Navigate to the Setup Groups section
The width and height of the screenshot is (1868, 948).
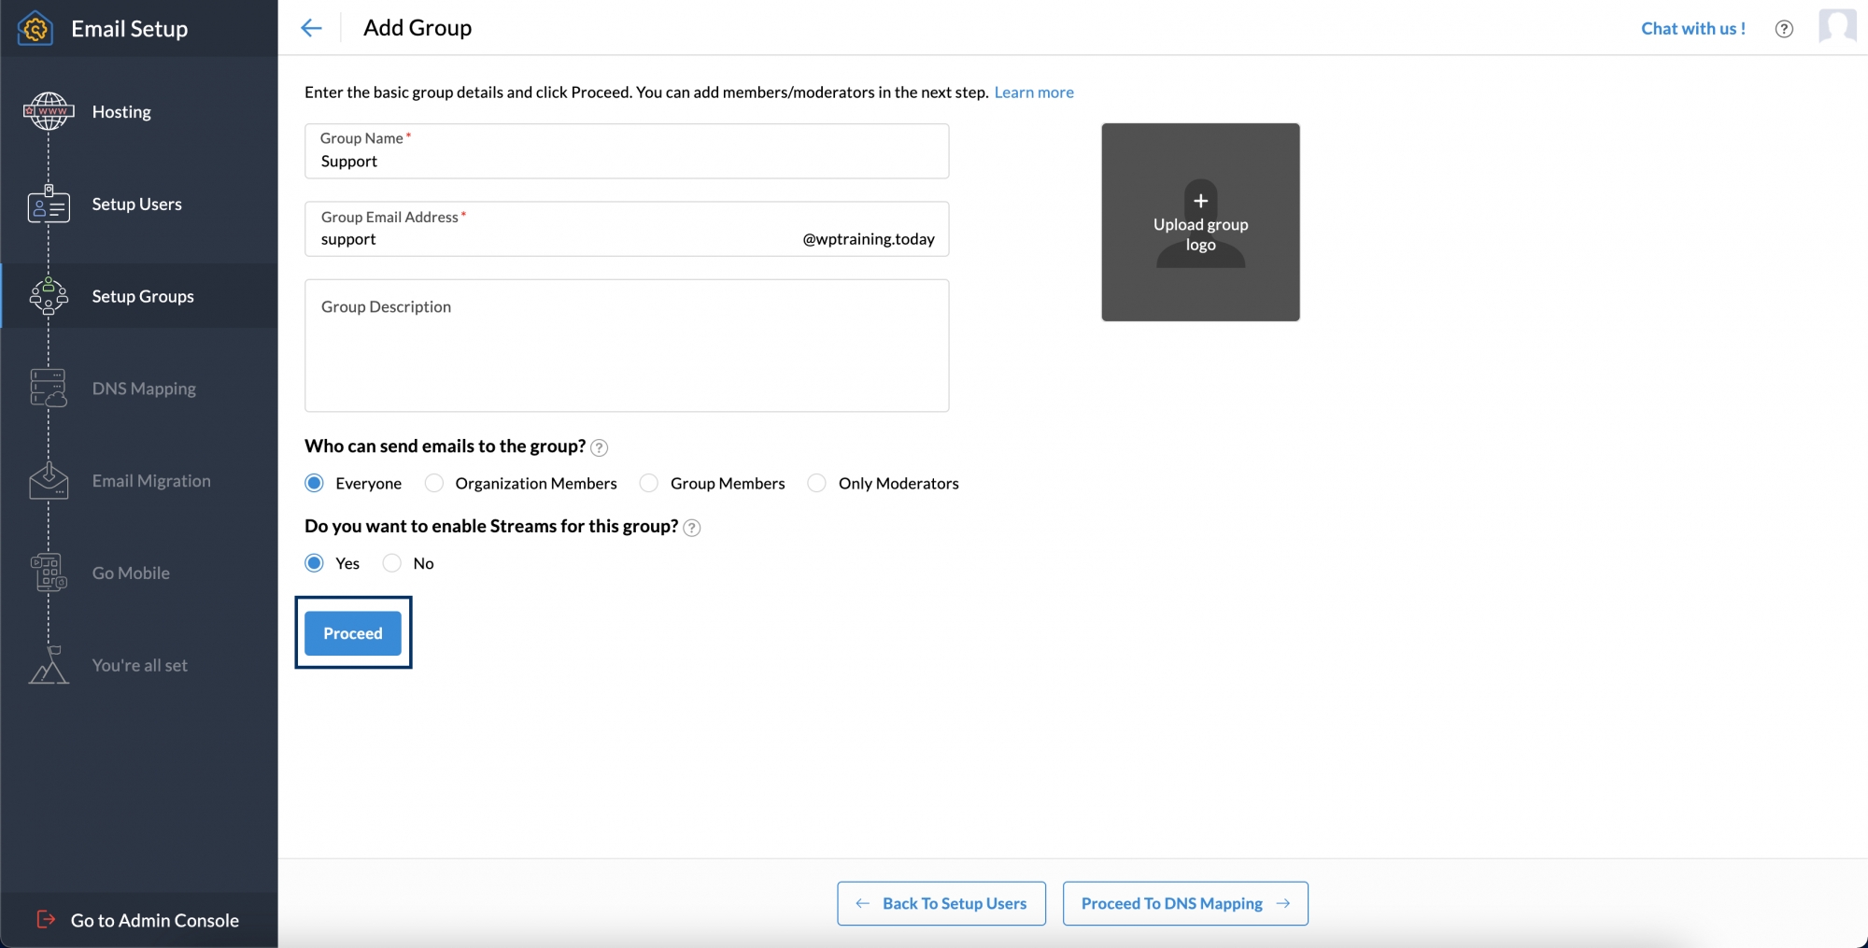142,296
